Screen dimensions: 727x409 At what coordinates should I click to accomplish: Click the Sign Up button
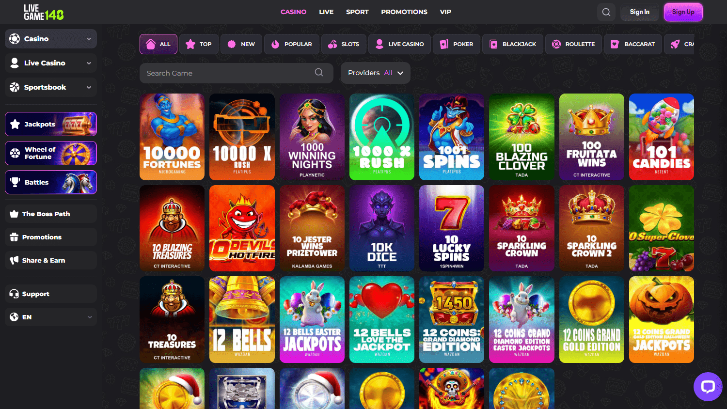tap(683, 12)
